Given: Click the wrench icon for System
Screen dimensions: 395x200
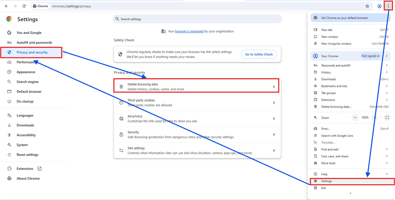Looking at the screenshot, I should coord(9,145).
